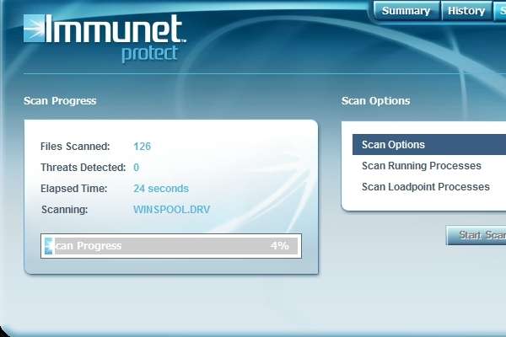Click the 4% progress percentage text
This screenshot has width=506, height=337.
pos(279,246)
